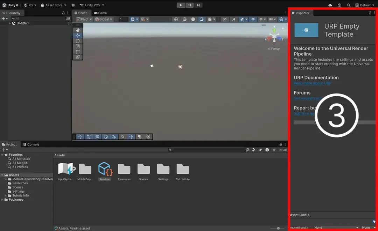Open the Asset Store menu
The width and height of the screenshot is (378, 231).
(x=54, y=5)
